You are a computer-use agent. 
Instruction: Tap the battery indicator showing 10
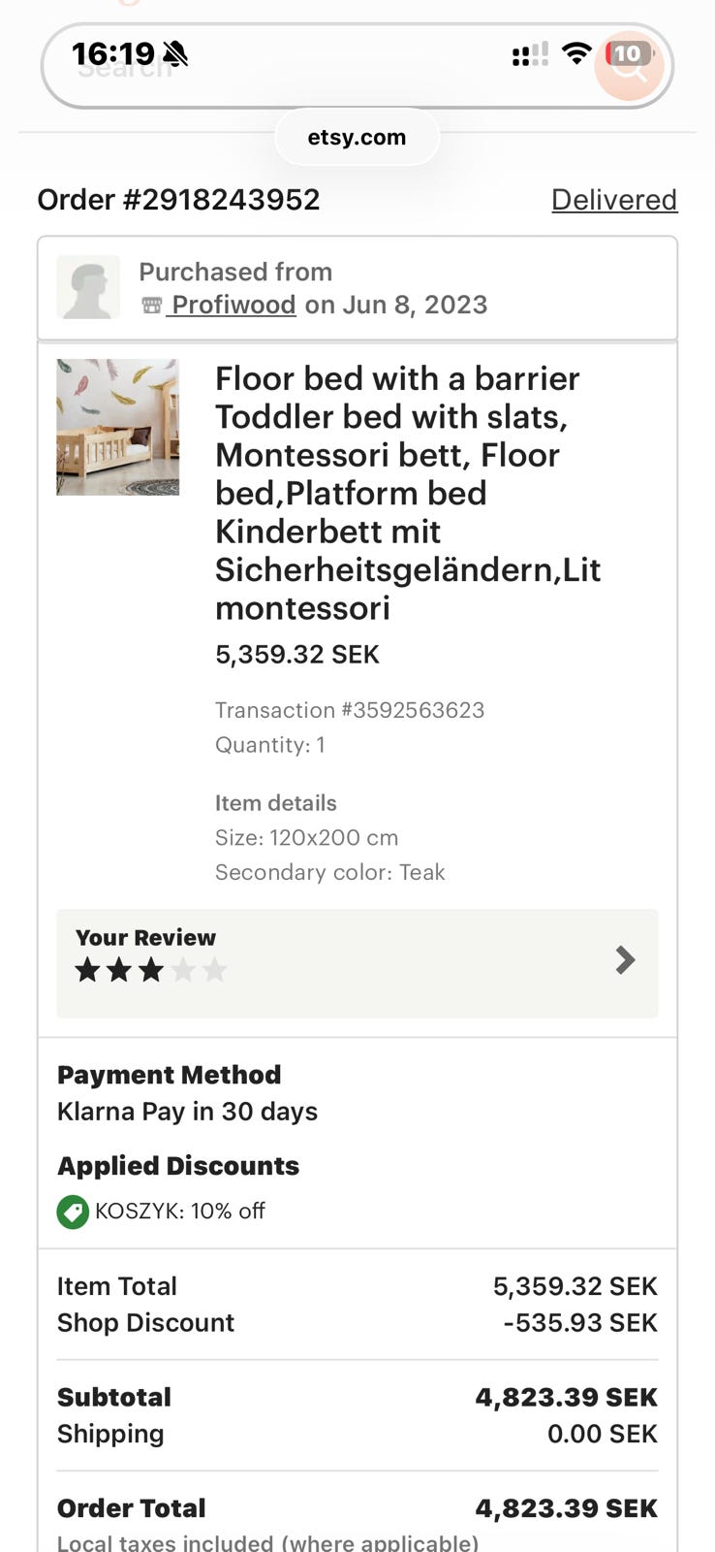(x=628, y=53)
